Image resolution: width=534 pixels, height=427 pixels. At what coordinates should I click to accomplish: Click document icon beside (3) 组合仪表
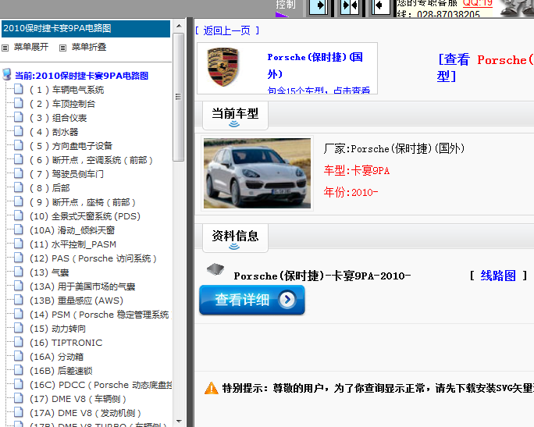click(x=19, y=117)
